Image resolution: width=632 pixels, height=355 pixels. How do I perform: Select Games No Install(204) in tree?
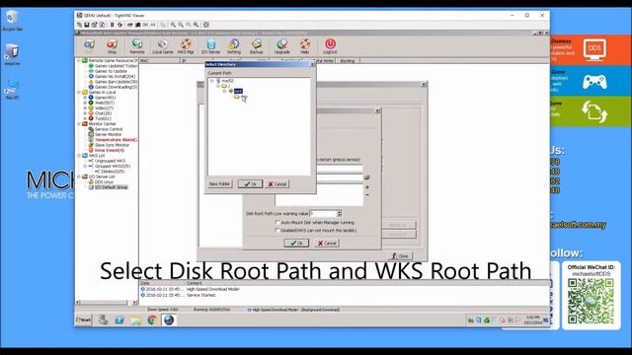click(x=115, y=77)
